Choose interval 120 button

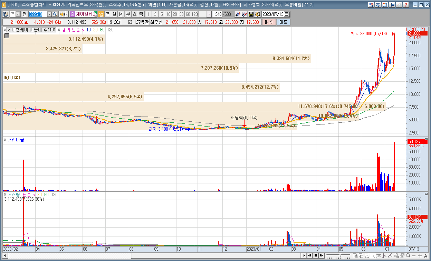coord(194,14)
